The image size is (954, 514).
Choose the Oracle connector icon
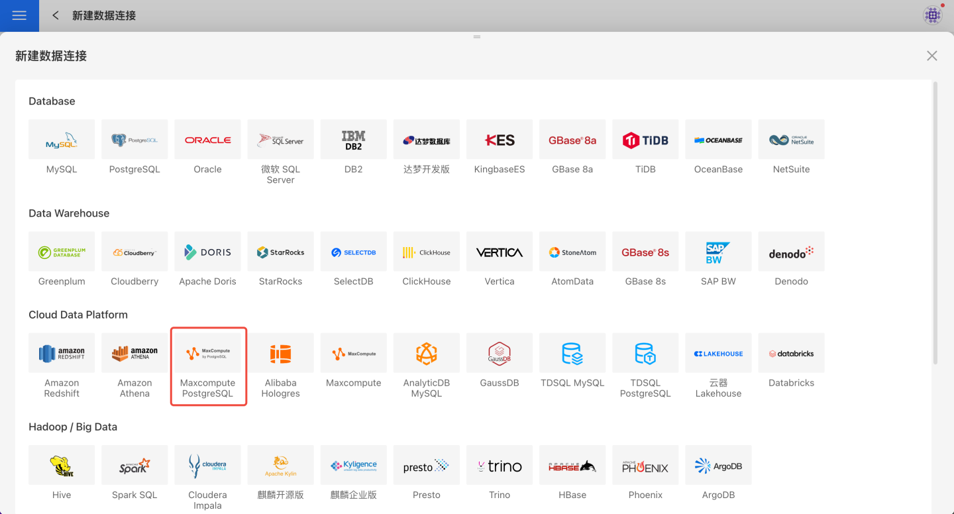(207, 140)
